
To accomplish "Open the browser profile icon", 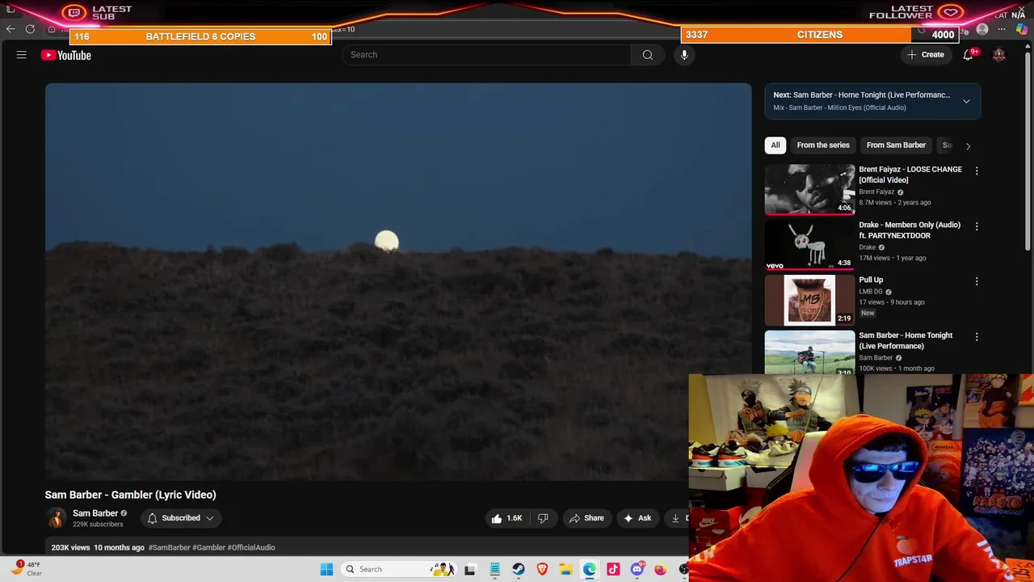I will (x=982, y=29).
